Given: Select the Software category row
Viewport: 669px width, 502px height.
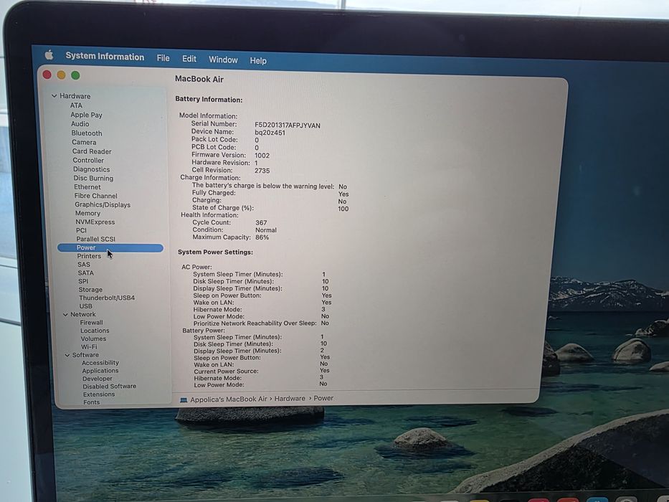Looking at the screenshot, I should [85, 355].
